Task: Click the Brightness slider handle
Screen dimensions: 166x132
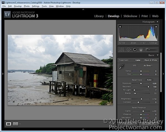Action: click(141, 99)
